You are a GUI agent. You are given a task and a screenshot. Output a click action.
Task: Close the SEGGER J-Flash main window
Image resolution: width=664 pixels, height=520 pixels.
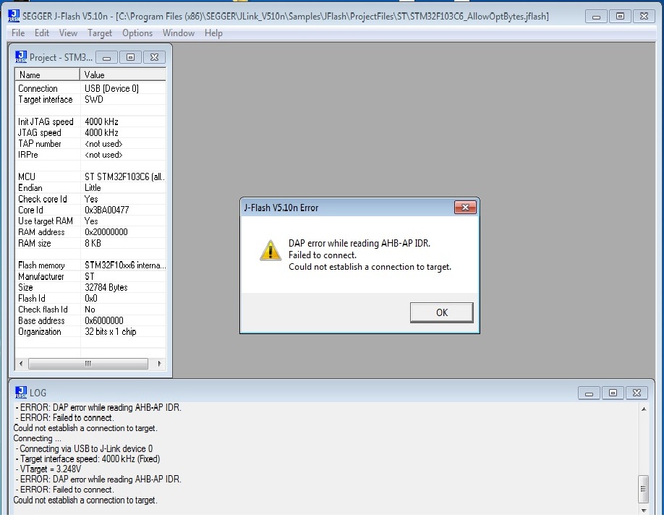tap(644, 17)
